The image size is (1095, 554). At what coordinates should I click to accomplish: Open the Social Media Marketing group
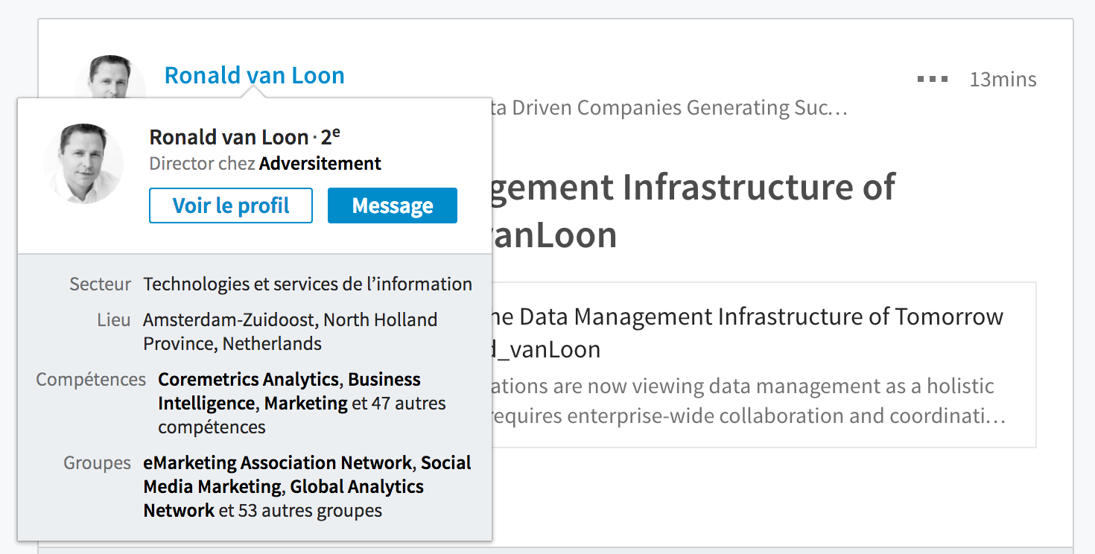click(307, 474)
